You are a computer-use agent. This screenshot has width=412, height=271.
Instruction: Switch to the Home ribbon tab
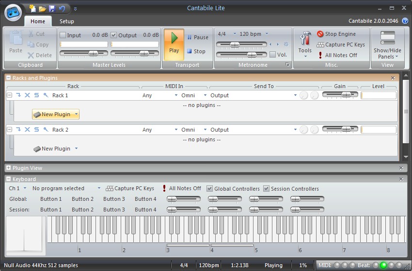(x=38, y=21)
